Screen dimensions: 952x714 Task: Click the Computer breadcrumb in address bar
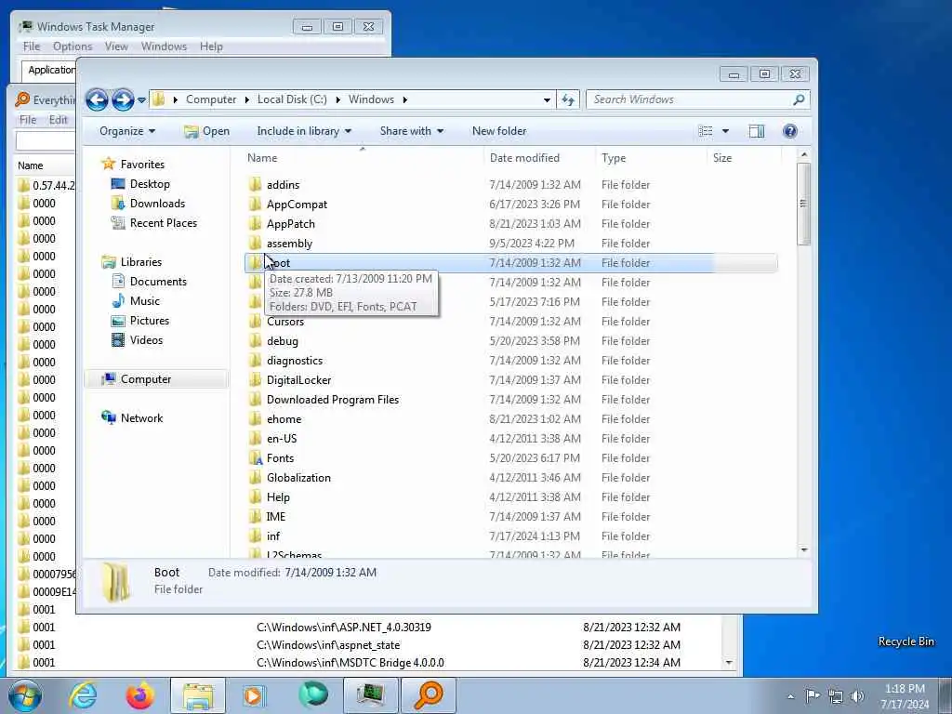coord(211,99)
